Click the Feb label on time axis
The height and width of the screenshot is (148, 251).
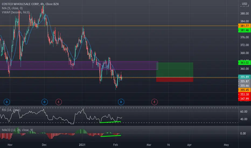(x=116, y=145)
